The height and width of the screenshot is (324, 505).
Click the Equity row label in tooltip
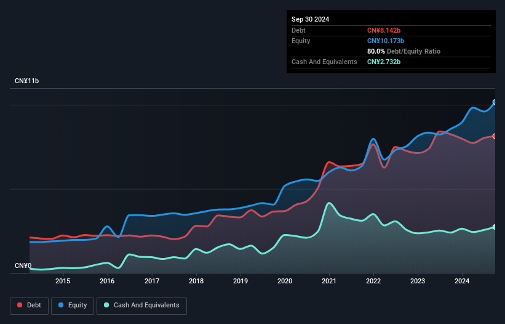(x=301, y=41)
